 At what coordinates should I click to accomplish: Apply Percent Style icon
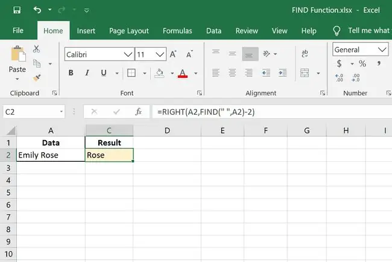coord(362,63)
